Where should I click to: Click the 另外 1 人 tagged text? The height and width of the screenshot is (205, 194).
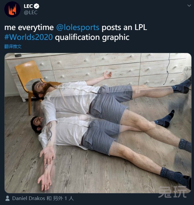click(x=63, y=198)
